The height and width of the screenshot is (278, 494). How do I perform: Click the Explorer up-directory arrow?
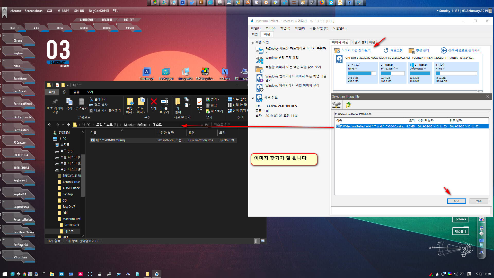click(69, 125)
